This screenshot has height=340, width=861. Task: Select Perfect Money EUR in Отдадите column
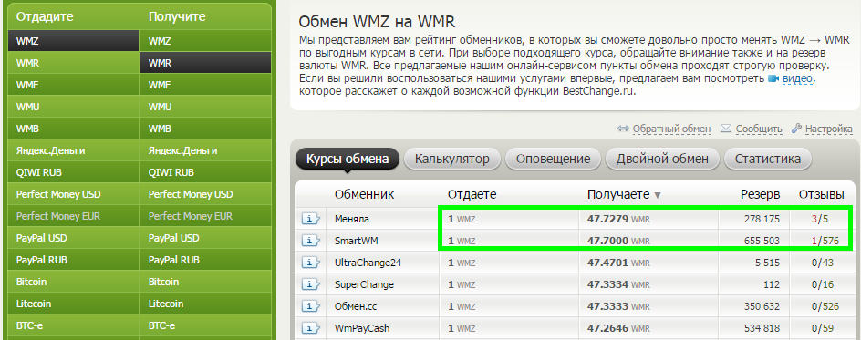pyautogui.click(x=73, y=216)
